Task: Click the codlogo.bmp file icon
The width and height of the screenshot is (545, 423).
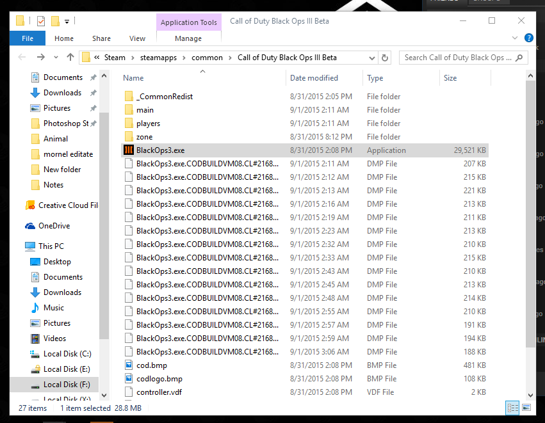Action: [x=129, y=379]
